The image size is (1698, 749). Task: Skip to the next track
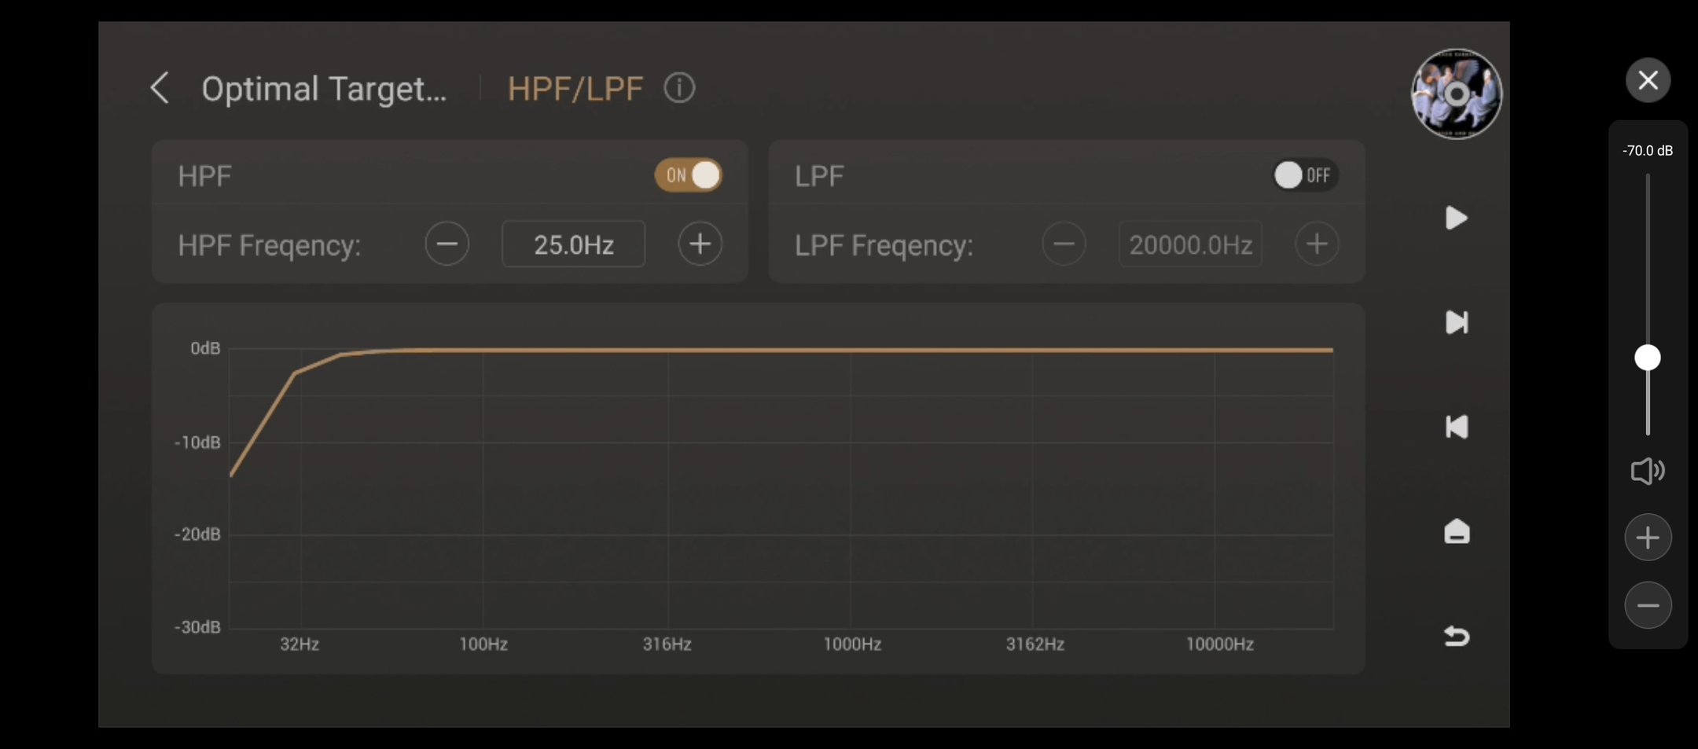tap(1457, 322)
